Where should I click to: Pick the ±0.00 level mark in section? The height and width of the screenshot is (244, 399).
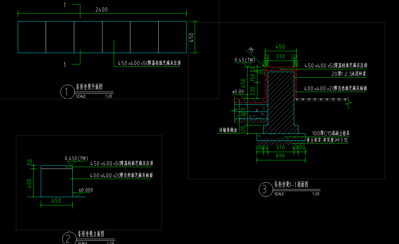[238, 91]
